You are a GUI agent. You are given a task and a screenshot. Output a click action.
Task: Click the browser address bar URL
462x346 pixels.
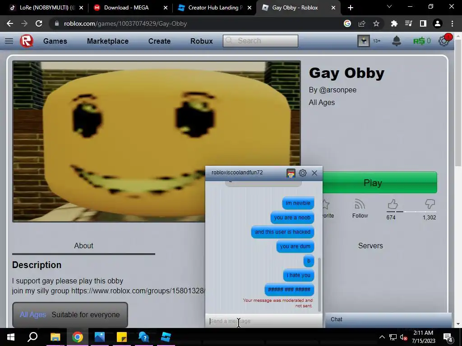click(x=125, y=23)
